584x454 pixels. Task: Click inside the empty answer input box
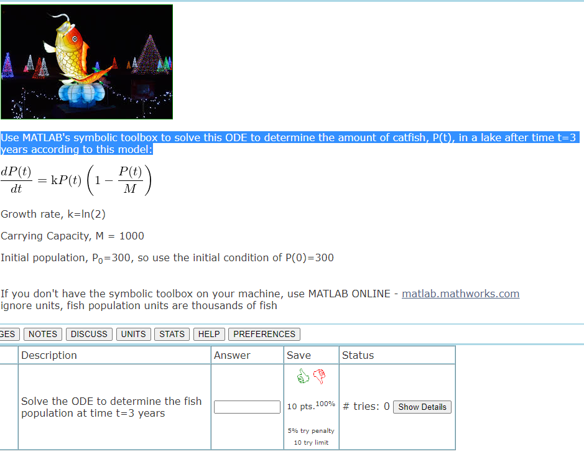pos(246,406)
